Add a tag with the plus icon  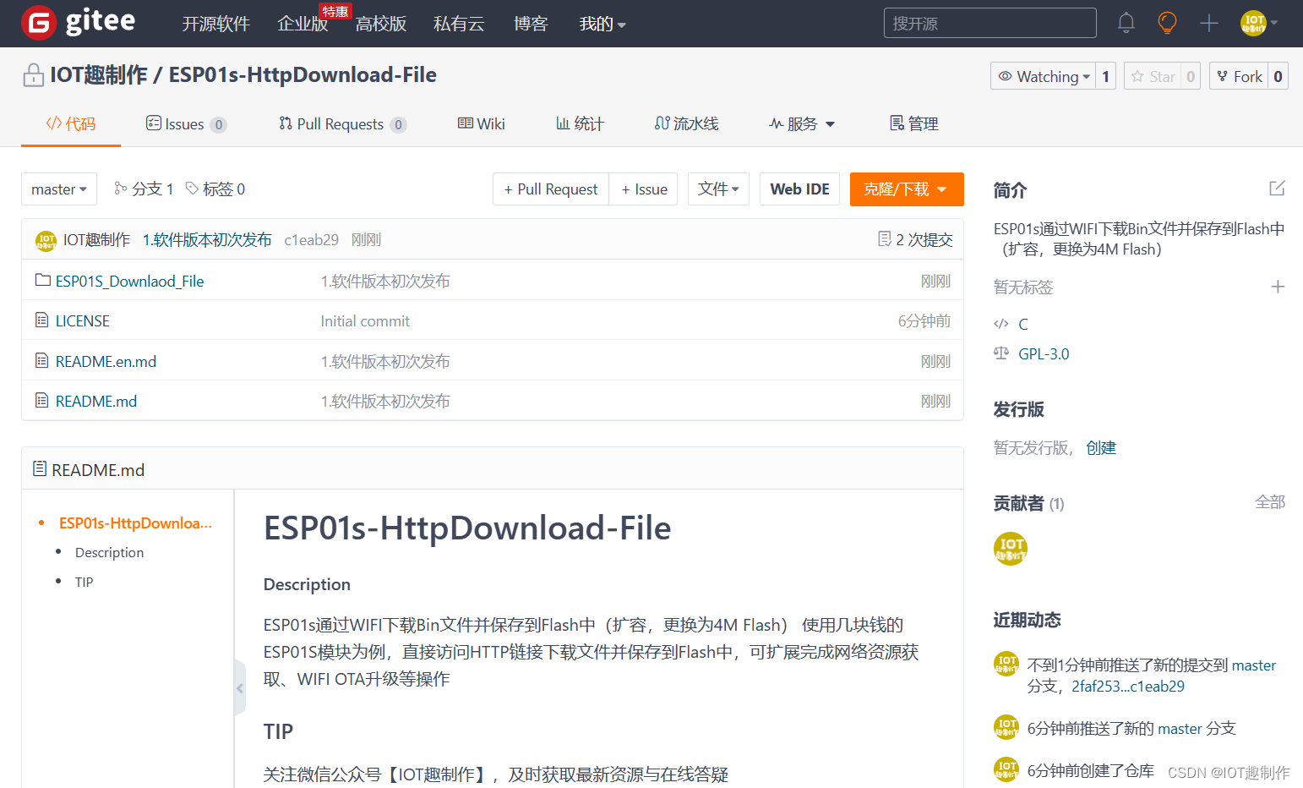point(1278,287)
